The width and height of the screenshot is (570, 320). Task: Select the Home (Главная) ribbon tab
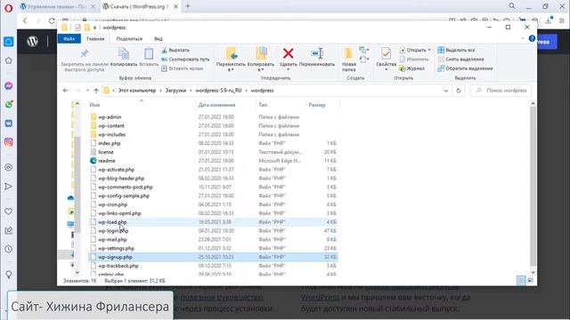click(x=95, y=39)
